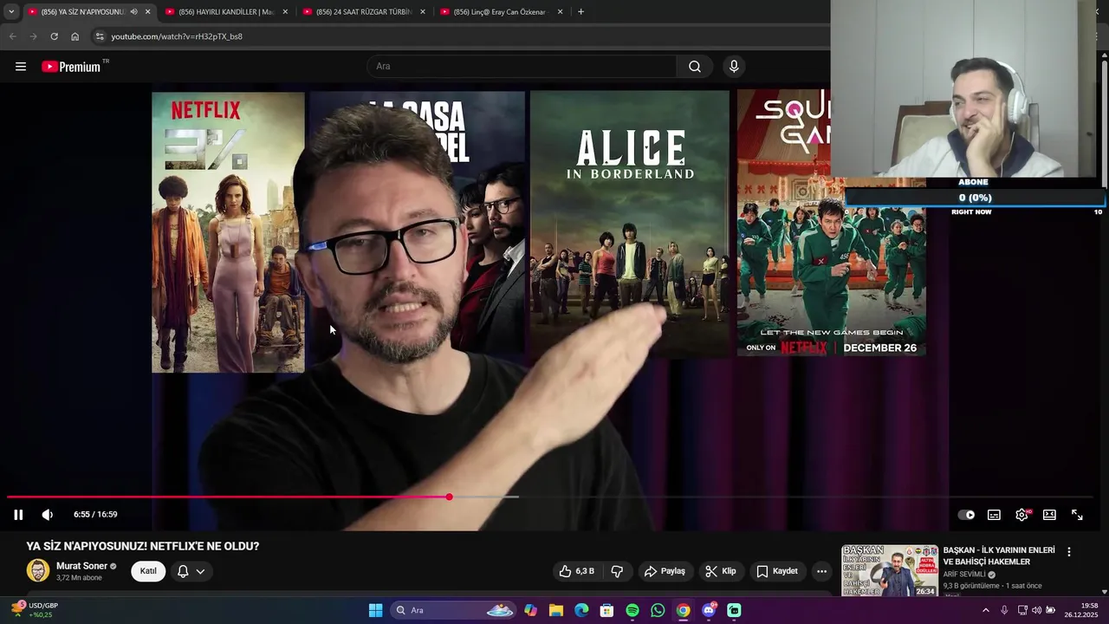Go to YouTube Premium home logo
Screen dimensions: 1109x624
click(x=71, y=67)
